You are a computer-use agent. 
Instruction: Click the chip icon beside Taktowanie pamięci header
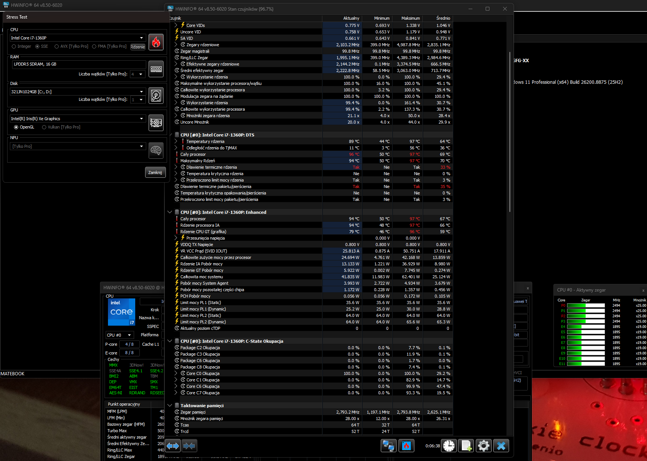(x=177, y=406)
